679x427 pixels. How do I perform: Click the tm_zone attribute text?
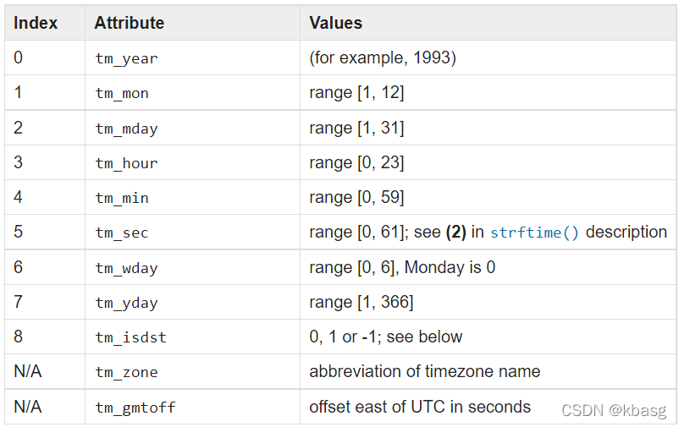(126, 372)
